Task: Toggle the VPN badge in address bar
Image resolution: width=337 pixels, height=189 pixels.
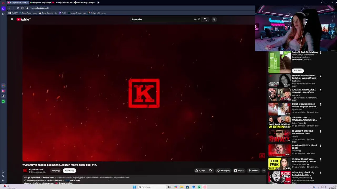Action: pos(23,8)
